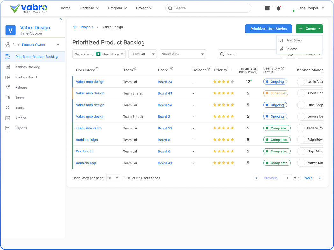This screenshot has height=250, width=334.
Task: Open the Portfolio menu in top navigation
Action: [x=89, y=8]
